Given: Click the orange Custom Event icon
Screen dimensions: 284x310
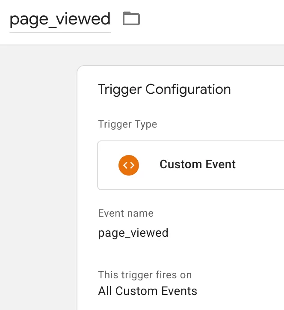Looking at the screenshot, I should coord(129,165).
